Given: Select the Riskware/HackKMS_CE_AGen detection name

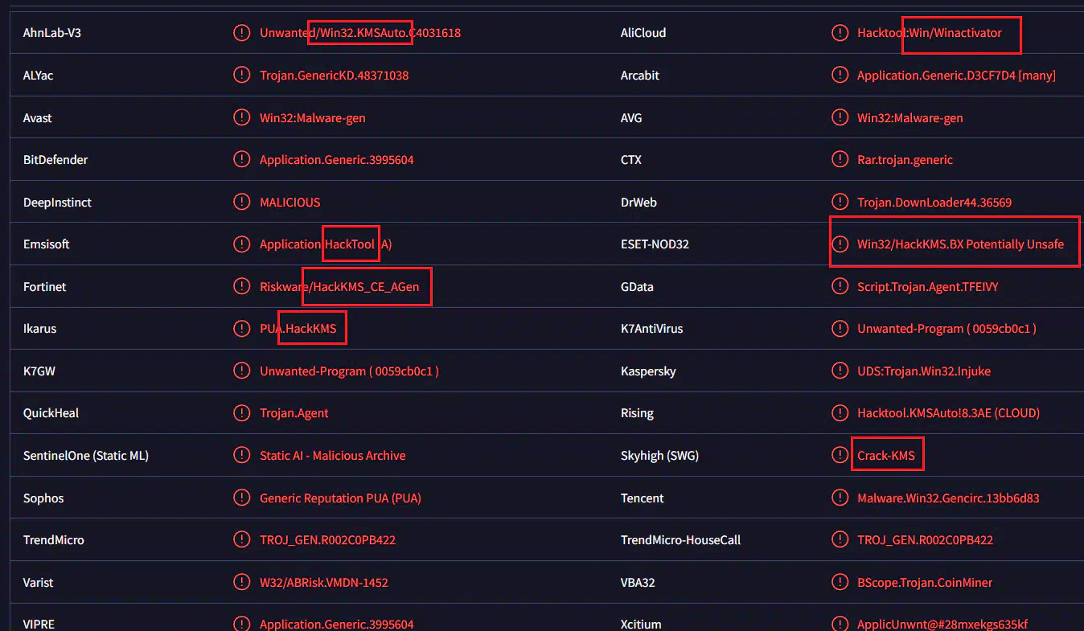Looking at the screenshot, I should coord(339,287).
